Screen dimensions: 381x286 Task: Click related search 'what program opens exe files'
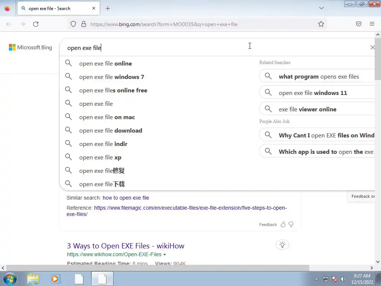(x=317, y=76)
